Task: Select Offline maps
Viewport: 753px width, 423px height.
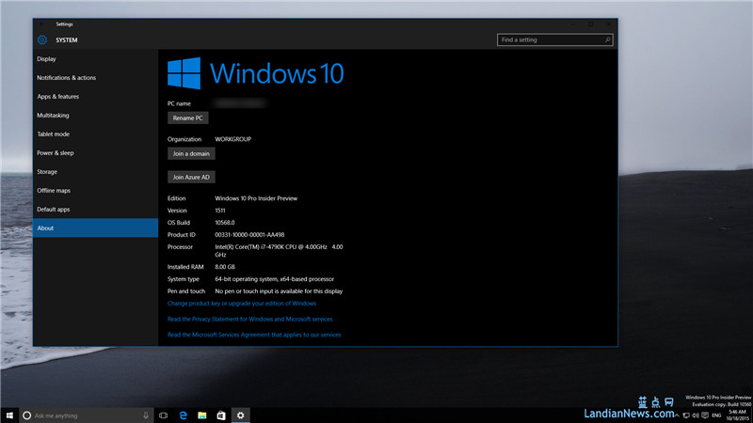Action: point(96,191)
